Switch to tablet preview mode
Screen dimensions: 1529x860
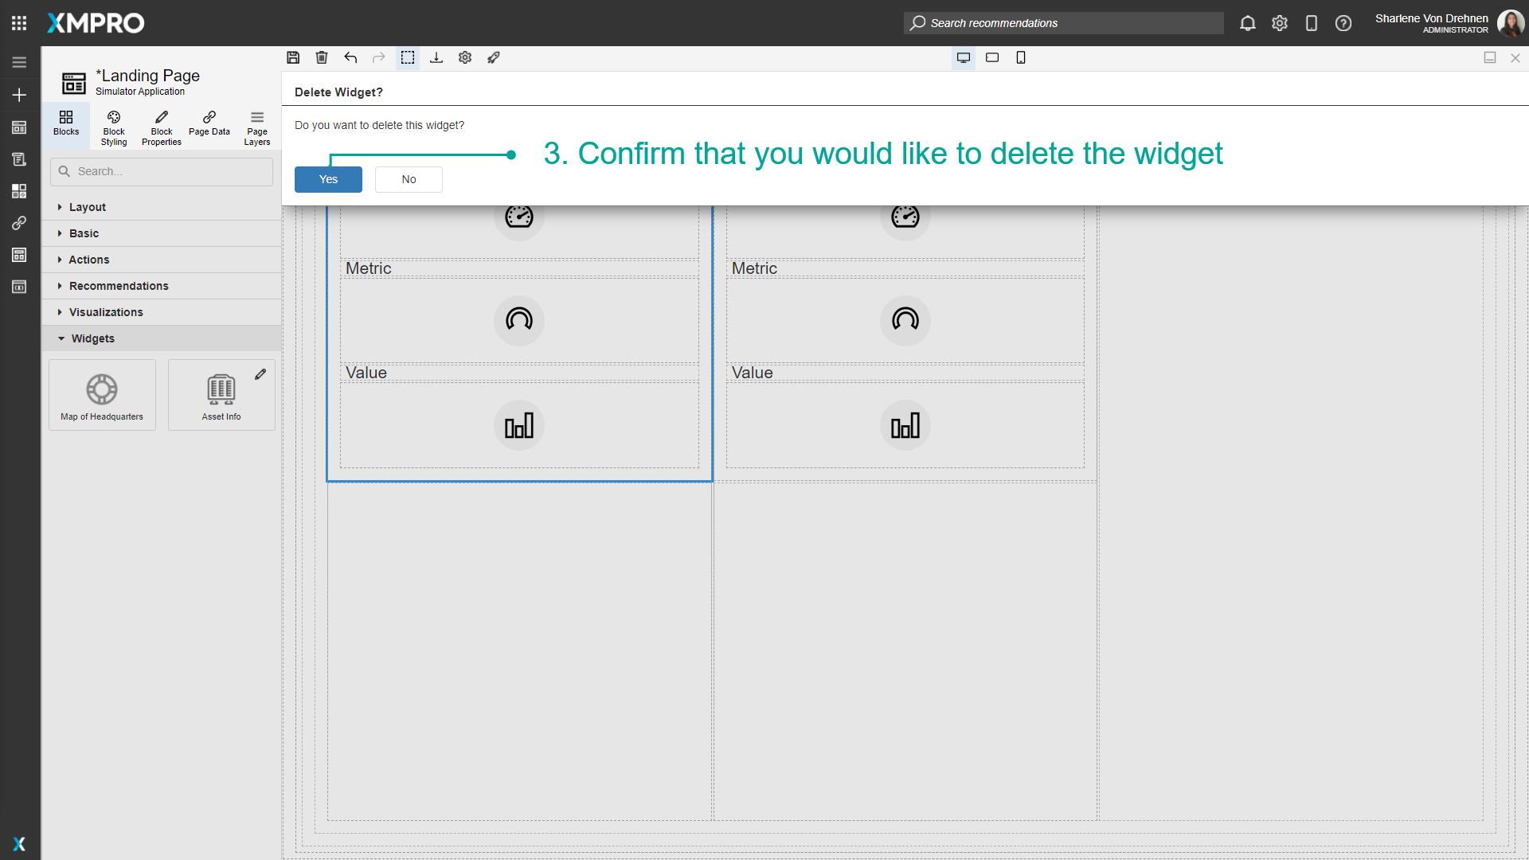click(992, 57)
